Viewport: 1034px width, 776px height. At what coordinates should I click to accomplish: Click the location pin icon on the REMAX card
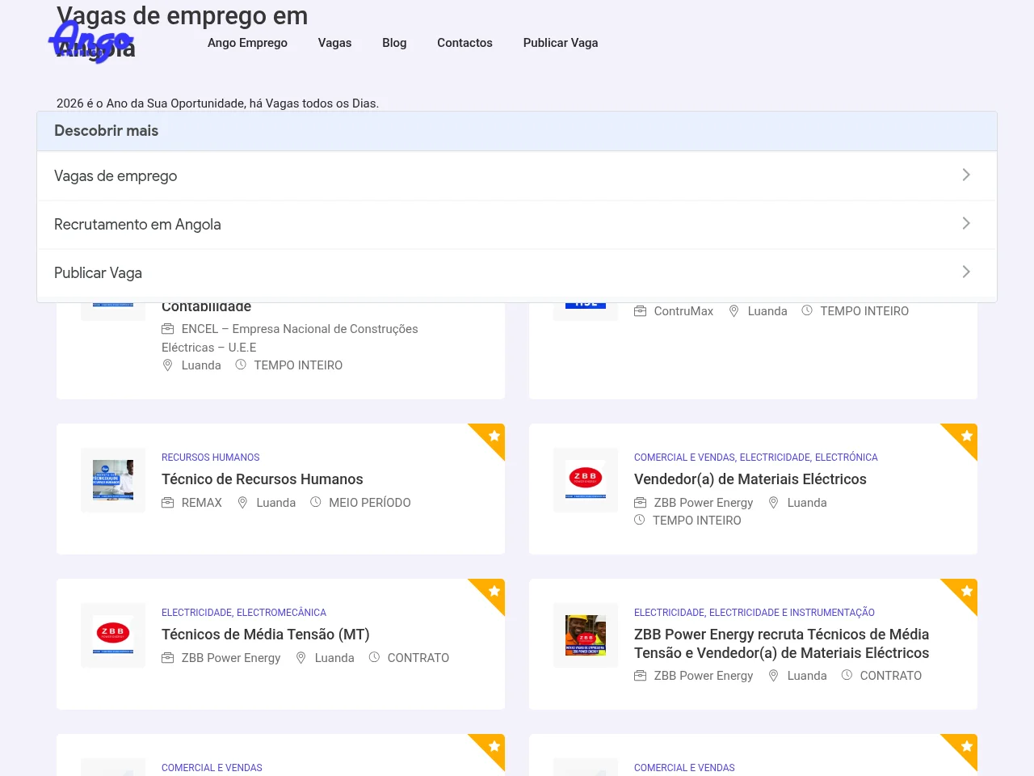[x=242, y=503]
